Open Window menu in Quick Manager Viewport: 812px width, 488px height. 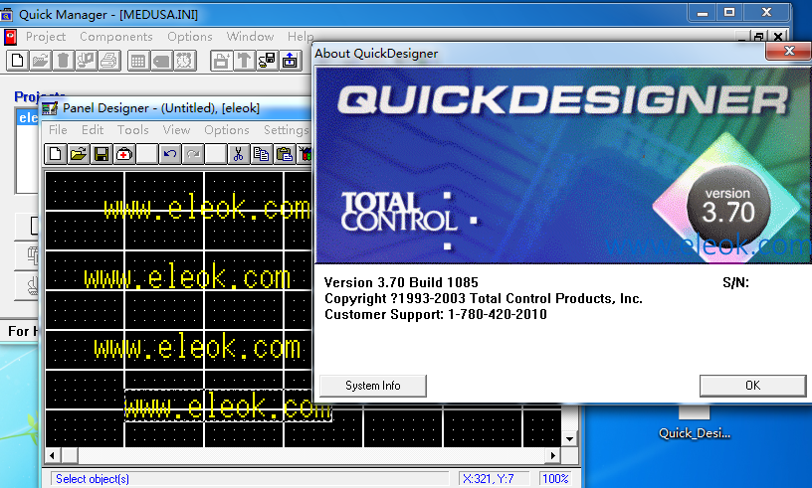pos(250,37)
